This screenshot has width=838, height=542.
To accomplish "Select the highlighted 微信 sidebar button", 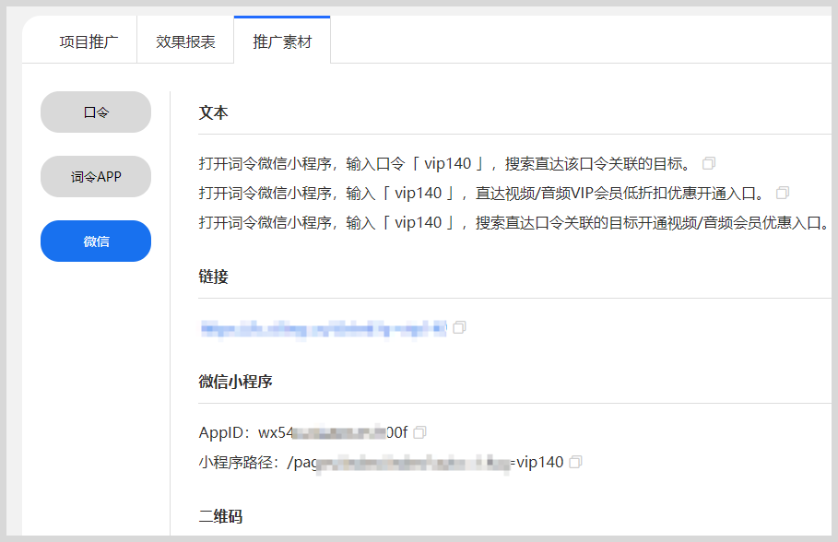I will tap(95, 241).
